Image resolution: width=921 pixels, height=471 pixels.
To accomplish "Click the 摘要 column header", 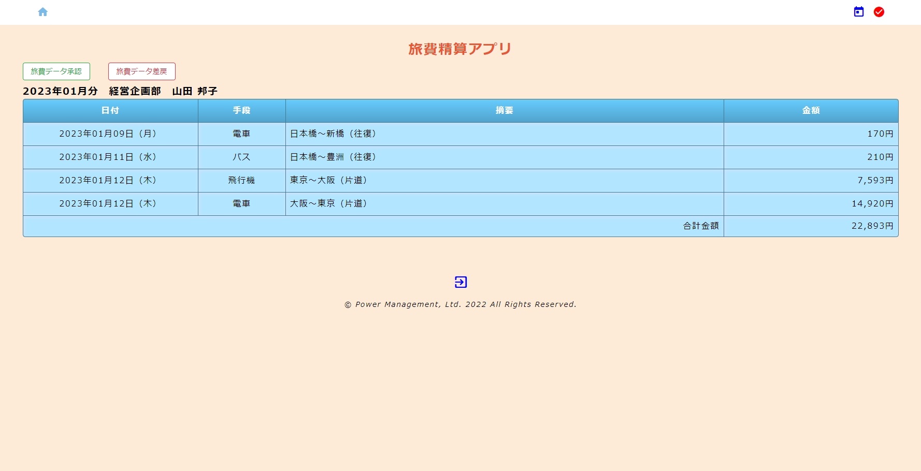I will [505, 111].
